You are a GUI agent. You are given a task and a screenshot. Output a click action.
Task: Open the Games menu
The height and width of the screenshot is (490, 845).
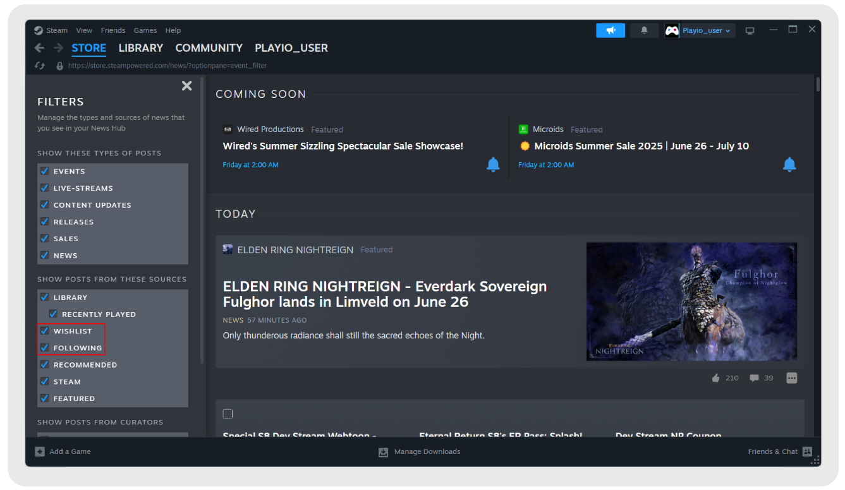point(145,30)
